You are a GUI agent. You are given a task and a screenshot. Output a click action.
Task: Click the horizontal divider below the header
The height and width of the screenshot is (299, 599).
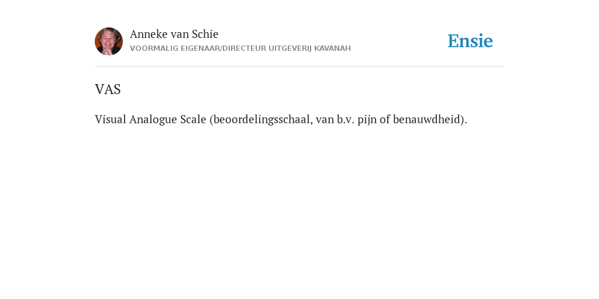299,67
